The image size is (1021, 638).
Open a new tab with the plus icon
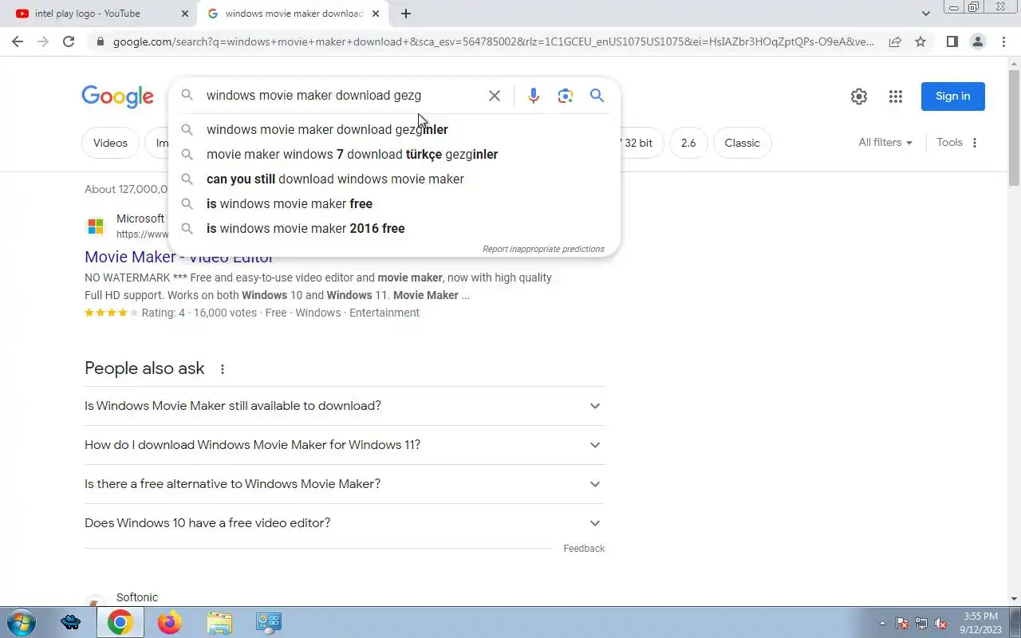tap(406, 14)
